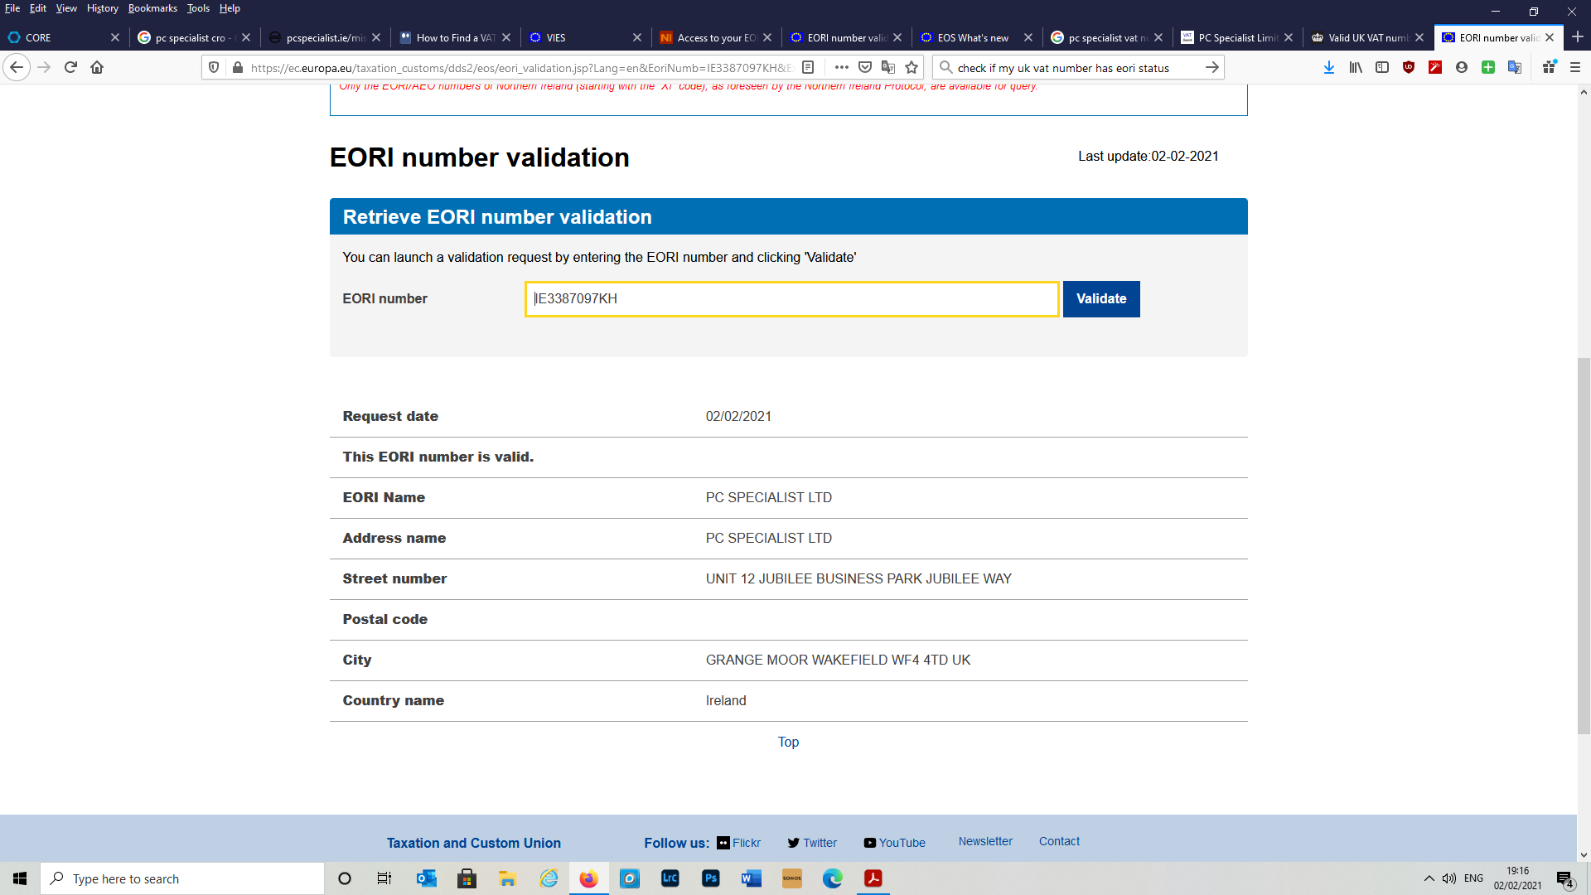Open uBlock shield extension icon
The image size is (1591, 895).
(1409, 67)
